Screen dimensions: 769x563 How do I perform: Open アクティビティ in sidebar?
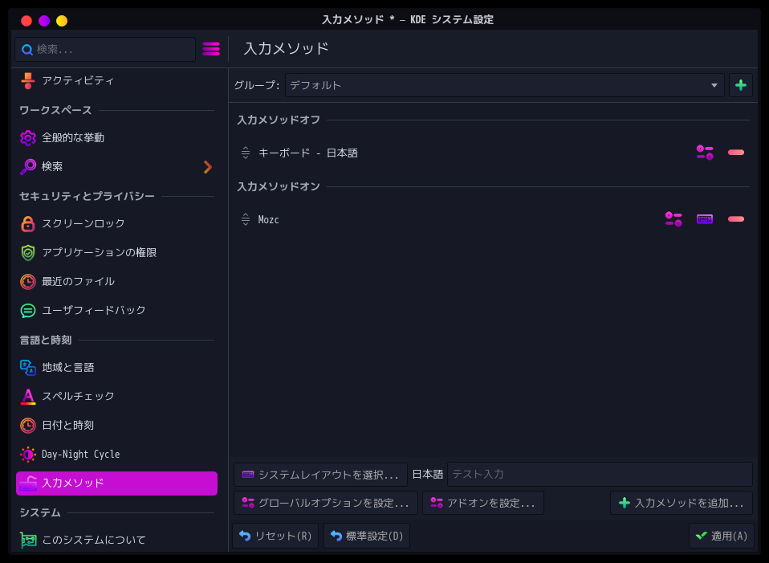116,80
